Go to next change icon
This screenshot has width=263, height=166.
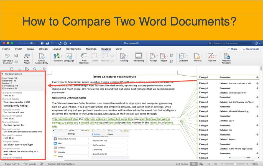pyautogui.click(x=172, y=61)
